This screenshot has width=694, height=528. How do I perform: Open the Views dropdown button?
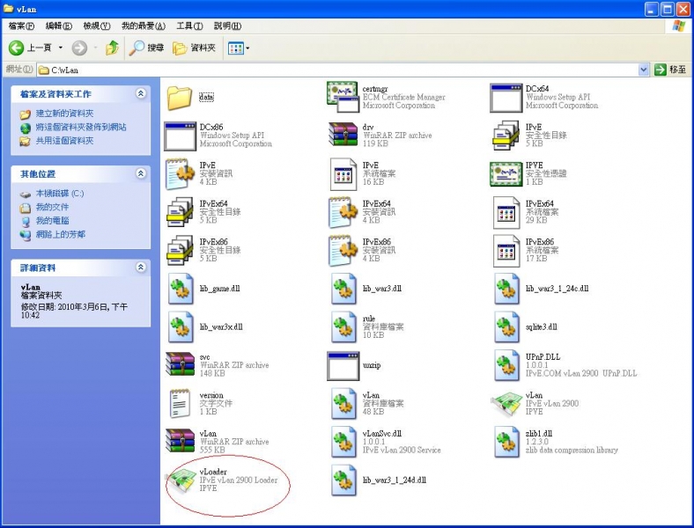pyautogui.click(x=239, y=48)
